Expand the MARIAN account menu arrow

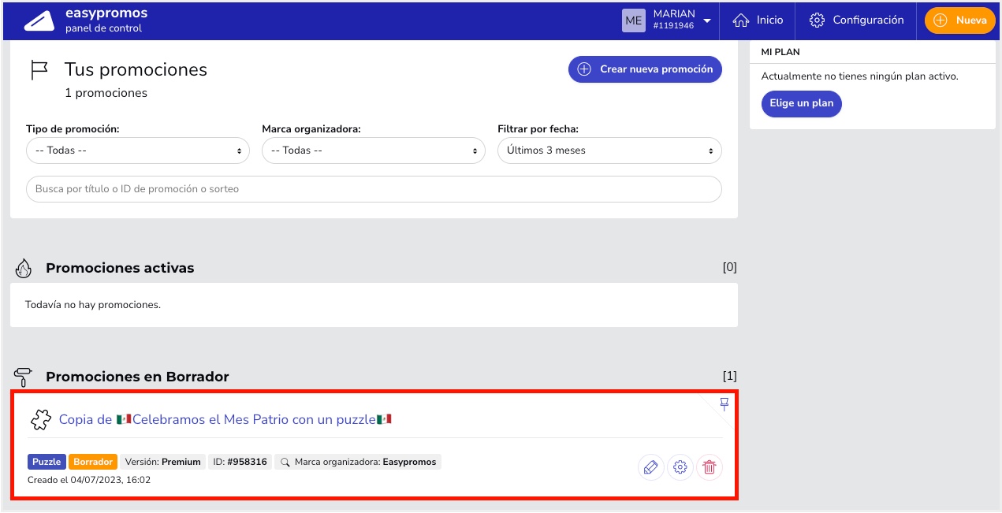707,20
